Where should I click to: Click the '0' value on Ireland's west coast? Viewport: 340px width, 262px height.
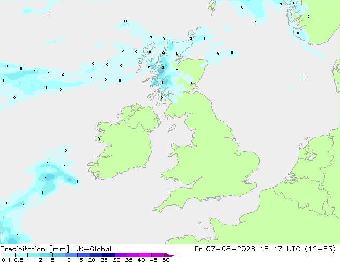tap(99, 139)
